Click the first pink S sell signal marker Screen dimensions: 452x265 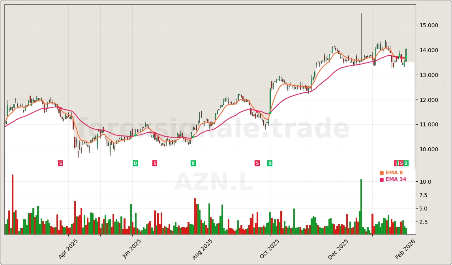point(60,163)
